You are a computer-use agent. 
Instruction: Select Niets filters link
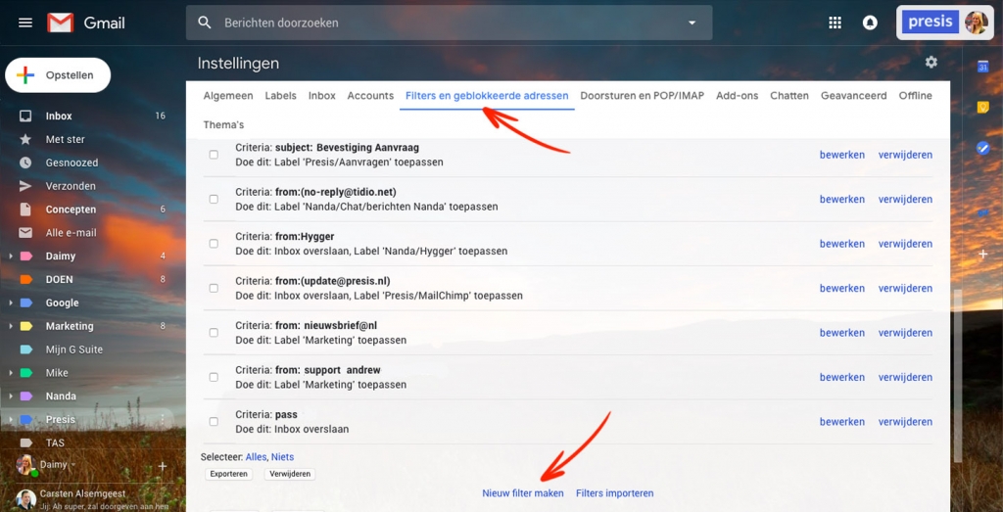coord(283,457)
